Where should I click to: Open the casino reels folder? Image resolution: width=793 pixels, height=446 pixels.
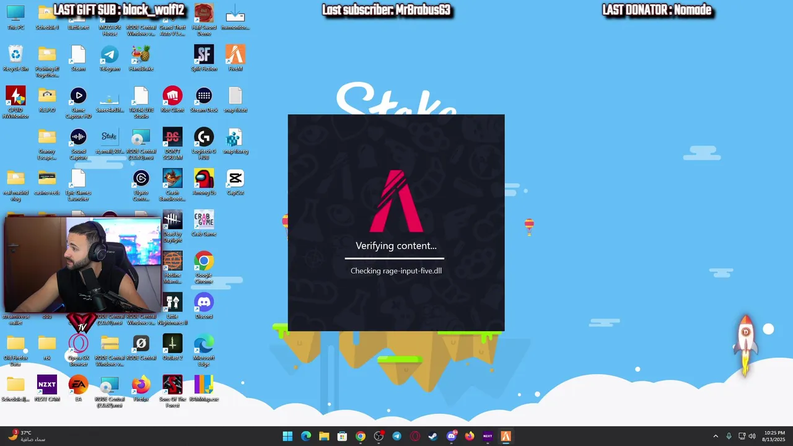pyautogui.click(x=47, y=182)
